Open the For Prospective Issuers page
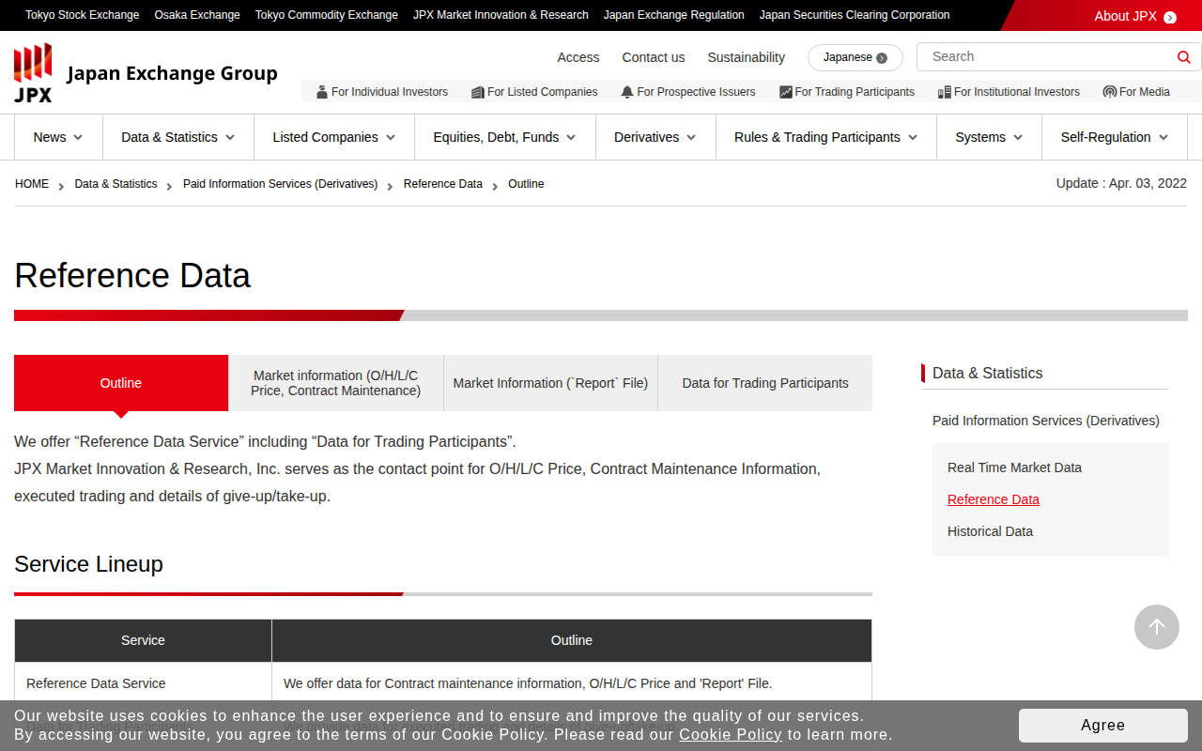Screen dimensions: 1202x751 (x=688, y=92)
